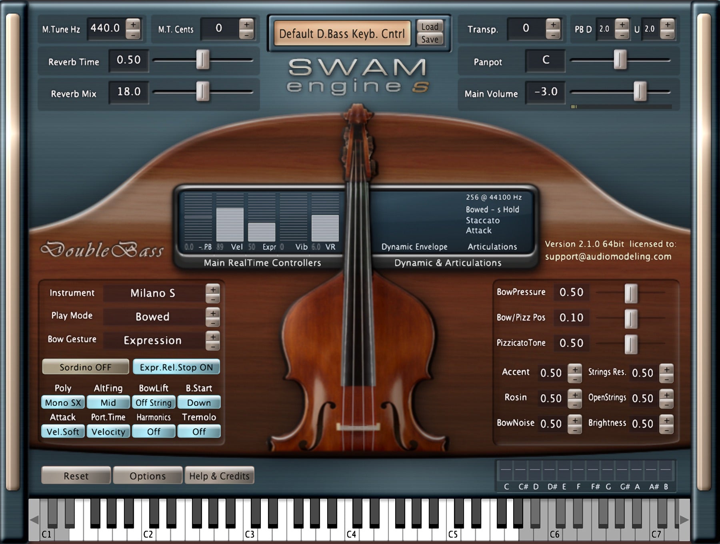Cycle Instrument from Milano S

pyautogui.click(x=212, y=289)
